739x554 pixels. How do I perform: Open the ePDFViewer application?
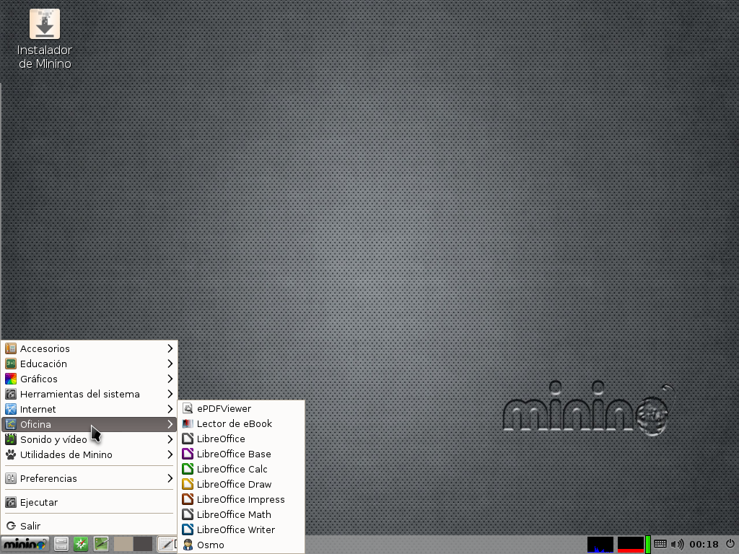pos(224,408)
